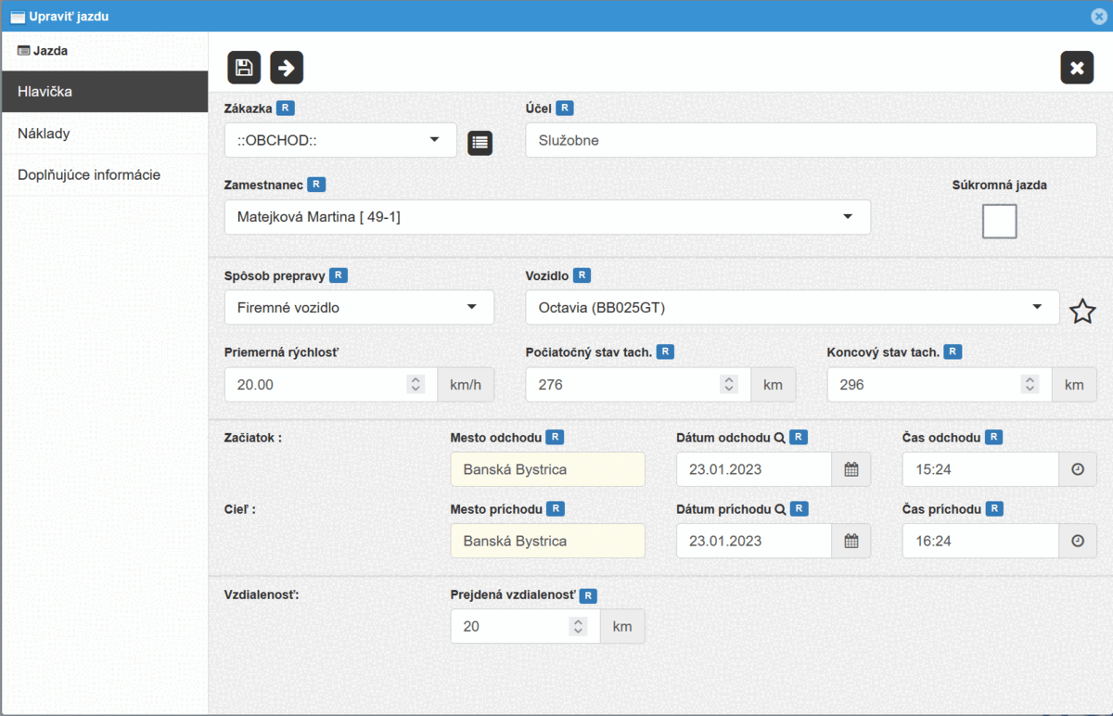The height and width of the screenshot is (716, 1113).
Task: Open the Vozidlo Octavia dropdown
Action: pos(792,307)
